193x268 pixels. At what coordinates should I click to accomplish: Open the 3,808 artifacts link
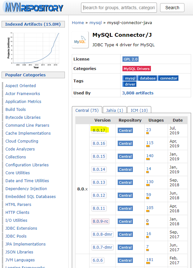pyautogui.click(x=138, y=93)
